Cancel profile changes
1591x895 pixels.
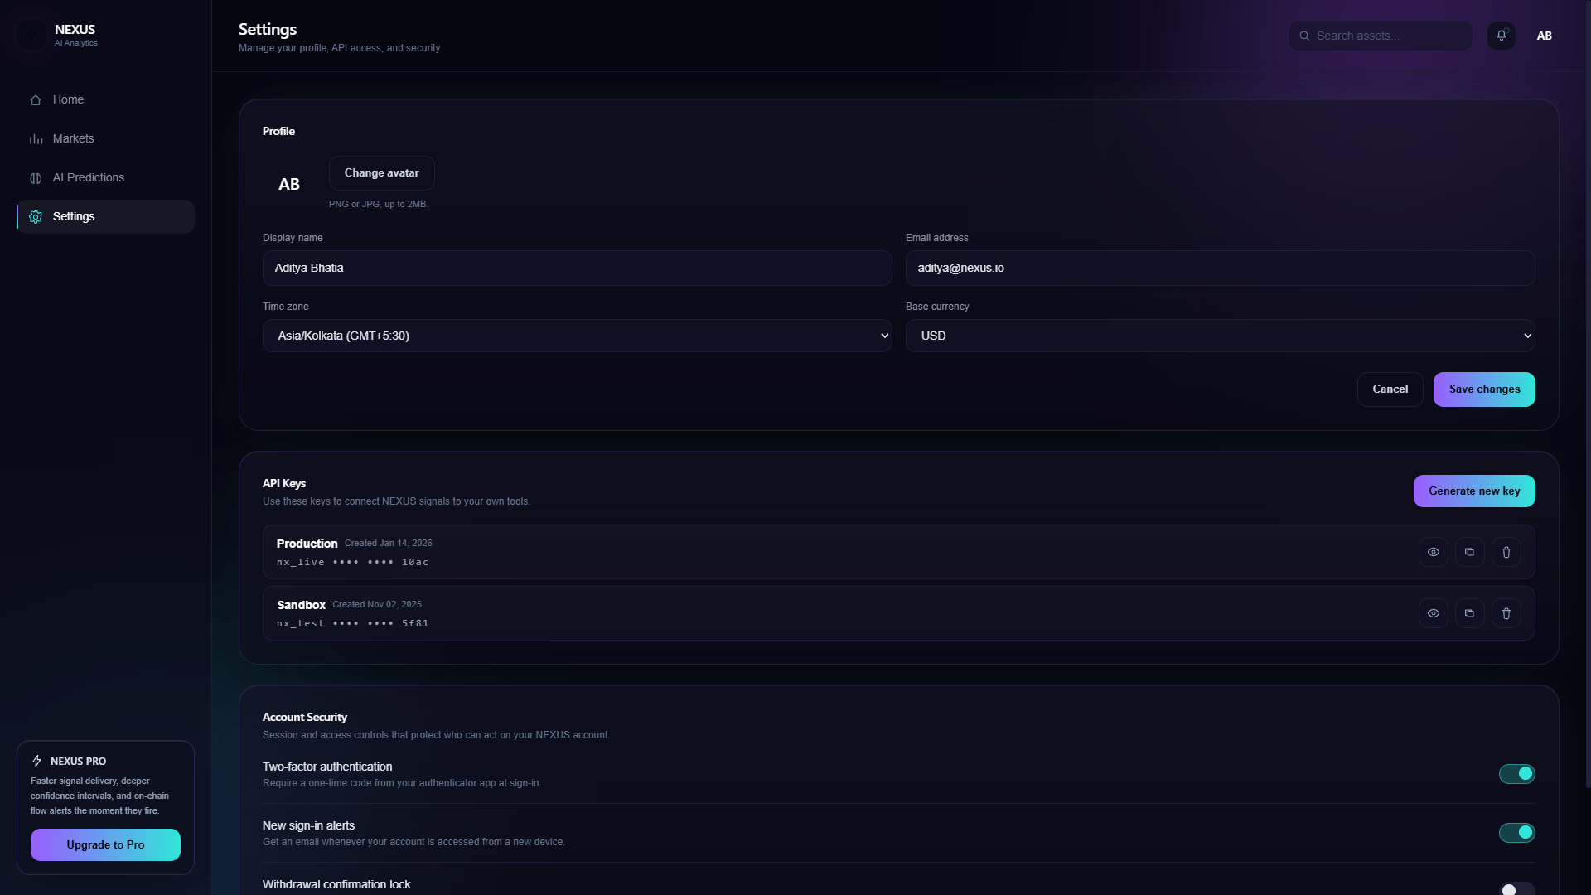pos(1390,389)
